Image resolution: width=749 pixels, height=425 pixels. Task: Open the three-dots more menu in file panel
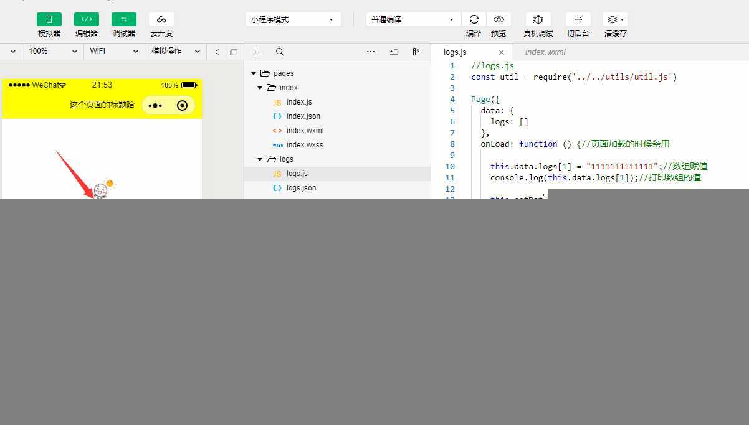(x=371, y=52)
